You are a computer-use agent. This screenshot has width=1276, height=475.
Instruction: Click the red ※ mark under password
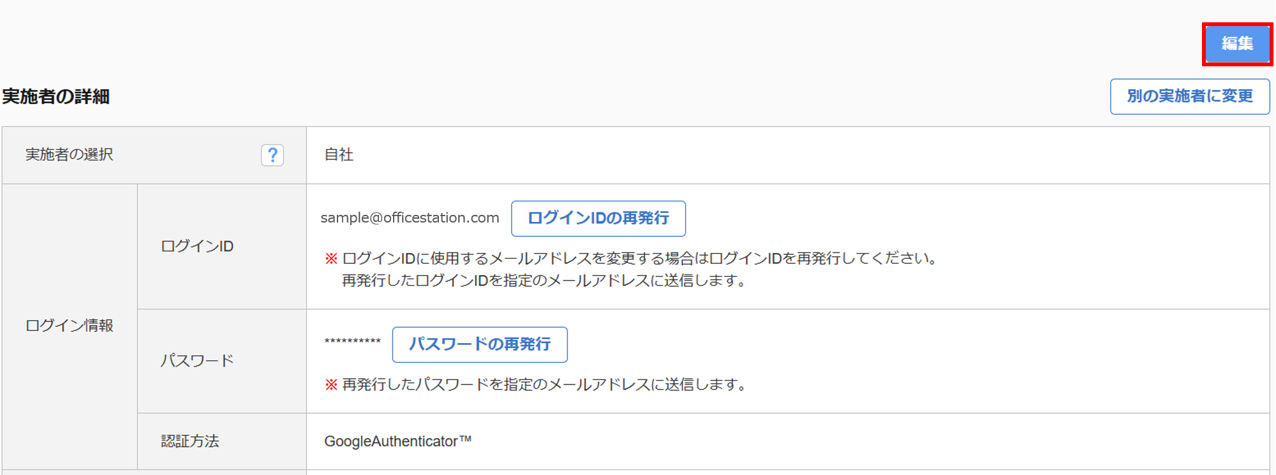pos(331,384)
